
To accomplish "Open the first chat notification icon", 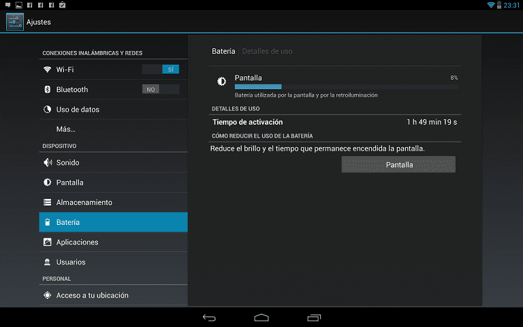I will click(x=7, y=5).
